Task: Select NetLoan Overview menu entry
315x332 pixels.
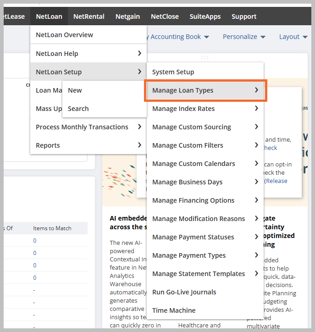Action: [88, 35]
